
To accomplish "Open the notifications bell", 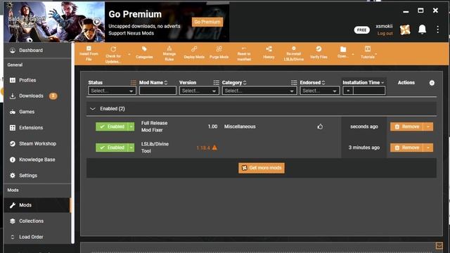I will click(x=422, y=30).
